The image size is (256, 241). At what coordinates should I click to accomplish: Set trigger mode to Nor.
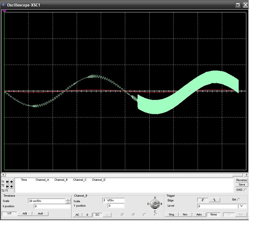(x=185, y=215)
